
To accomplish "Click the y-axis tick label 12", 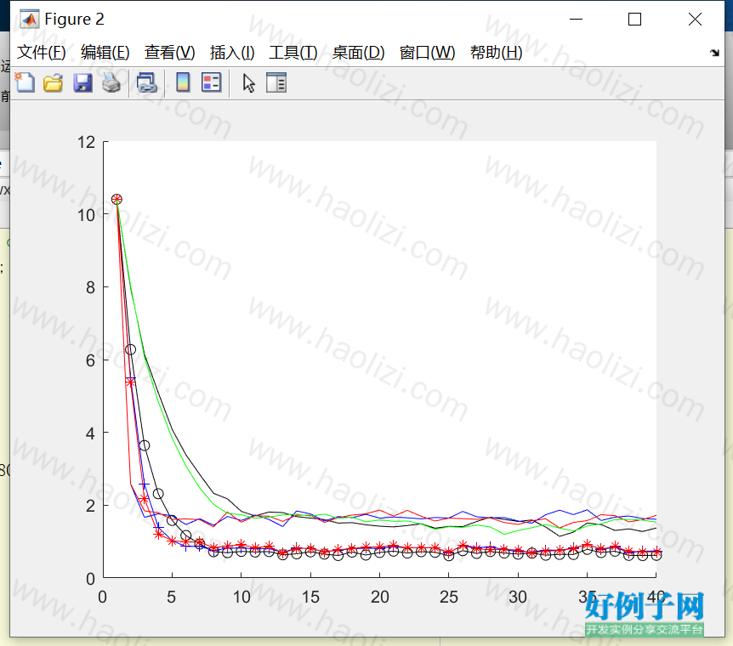I will [86, 142].
